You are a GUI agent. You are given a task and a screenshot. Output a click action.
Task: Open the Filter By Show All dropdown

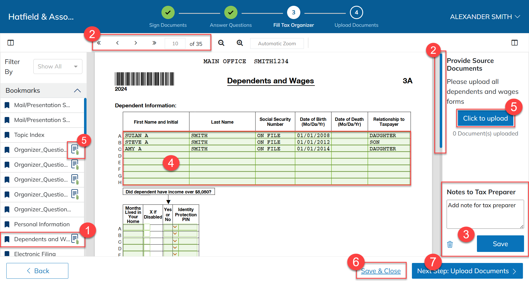(x=58, y=66)
